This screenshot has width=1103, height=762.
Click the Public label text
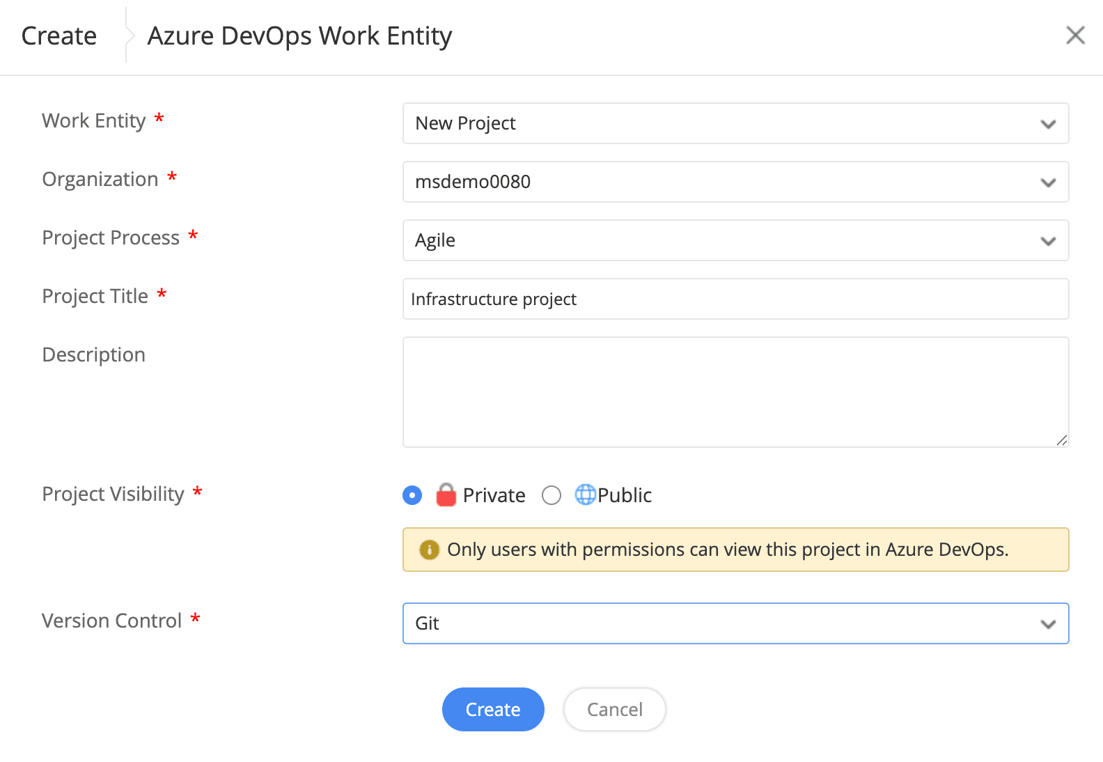click(625, 495)
